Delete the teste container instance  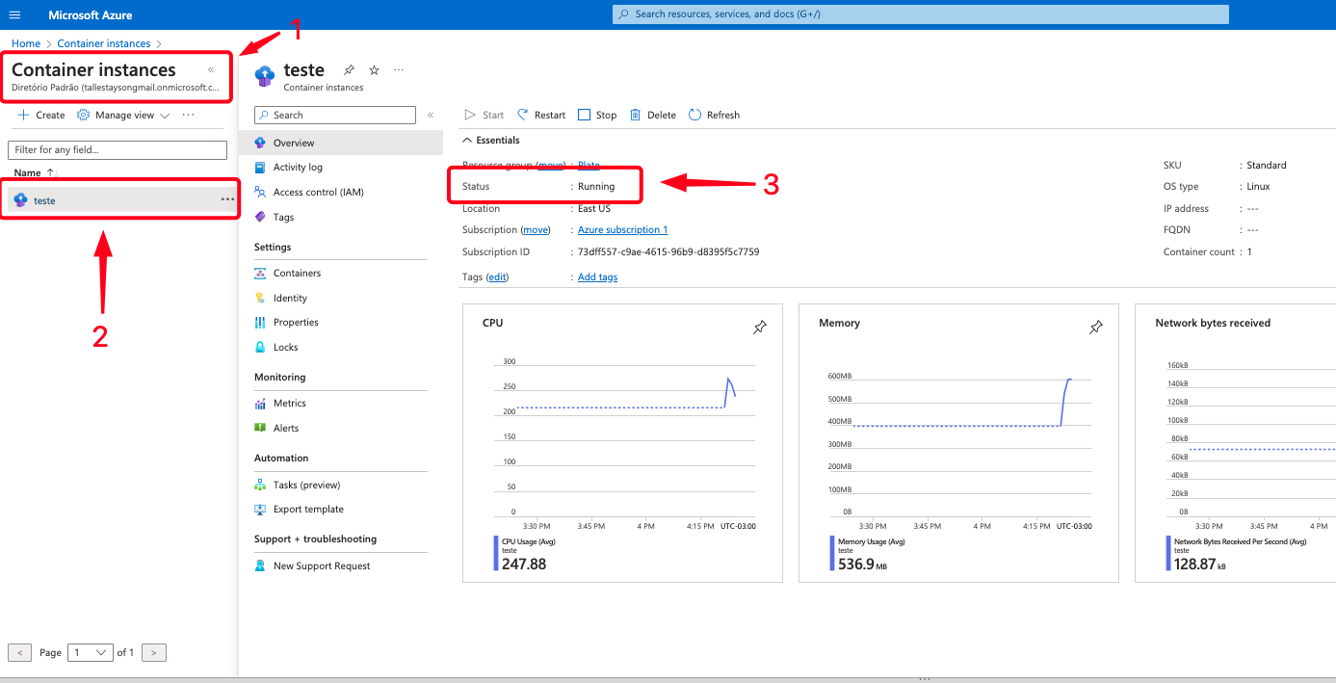coord(652,115)
